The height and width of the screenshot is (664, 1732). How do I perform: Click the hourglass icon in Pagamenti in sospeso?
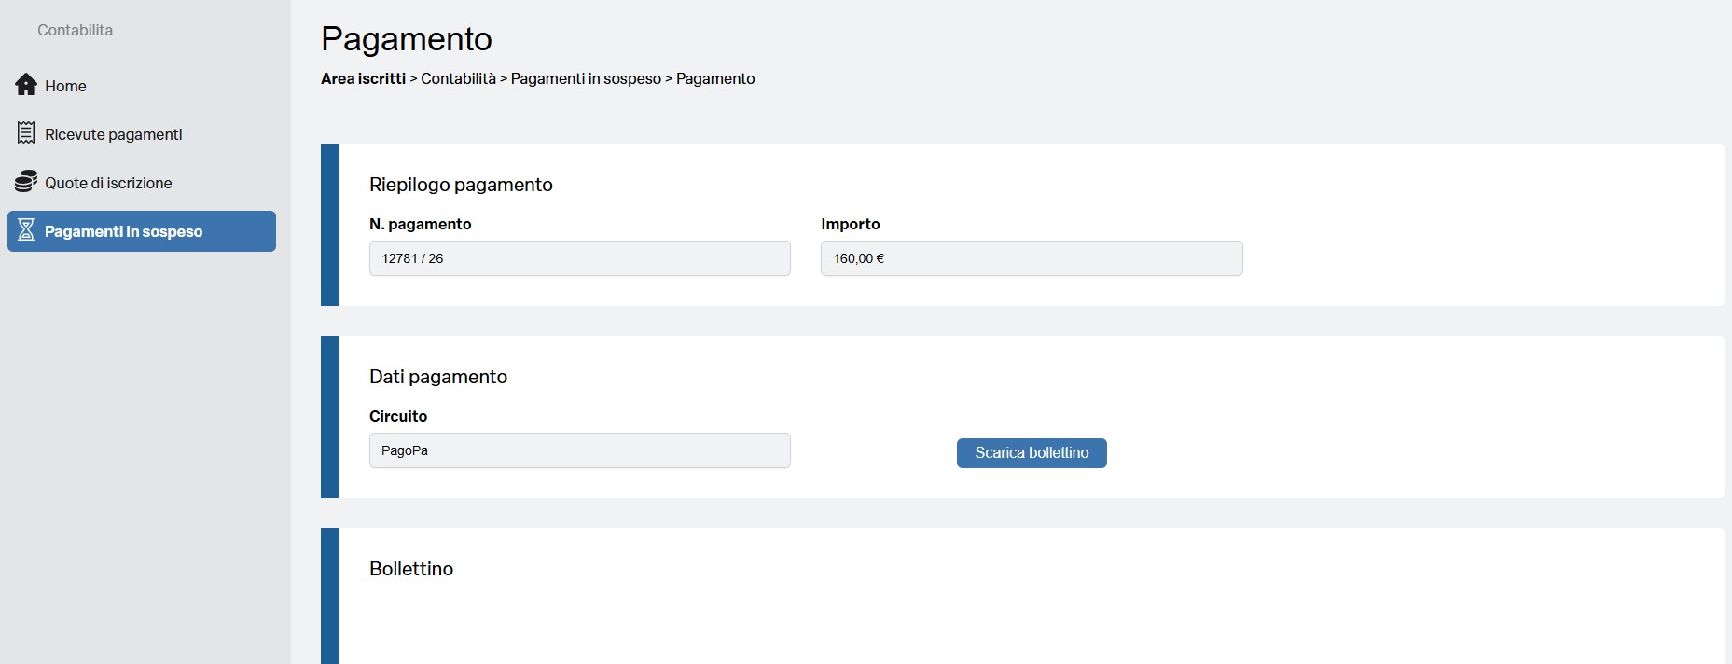pos(26,230)
